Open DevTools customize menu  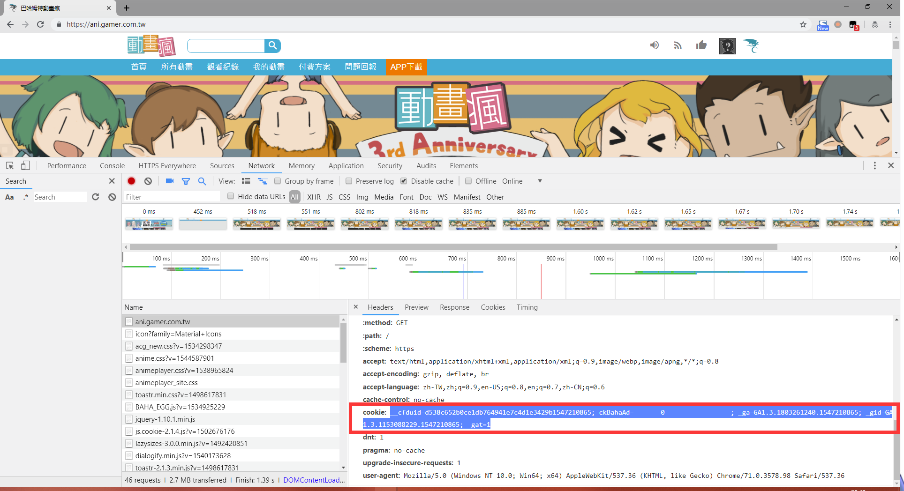coord(874,165)
